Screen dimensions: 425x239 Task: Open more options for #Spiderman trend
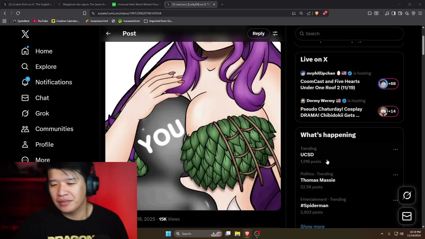click(x=395, y=200)
